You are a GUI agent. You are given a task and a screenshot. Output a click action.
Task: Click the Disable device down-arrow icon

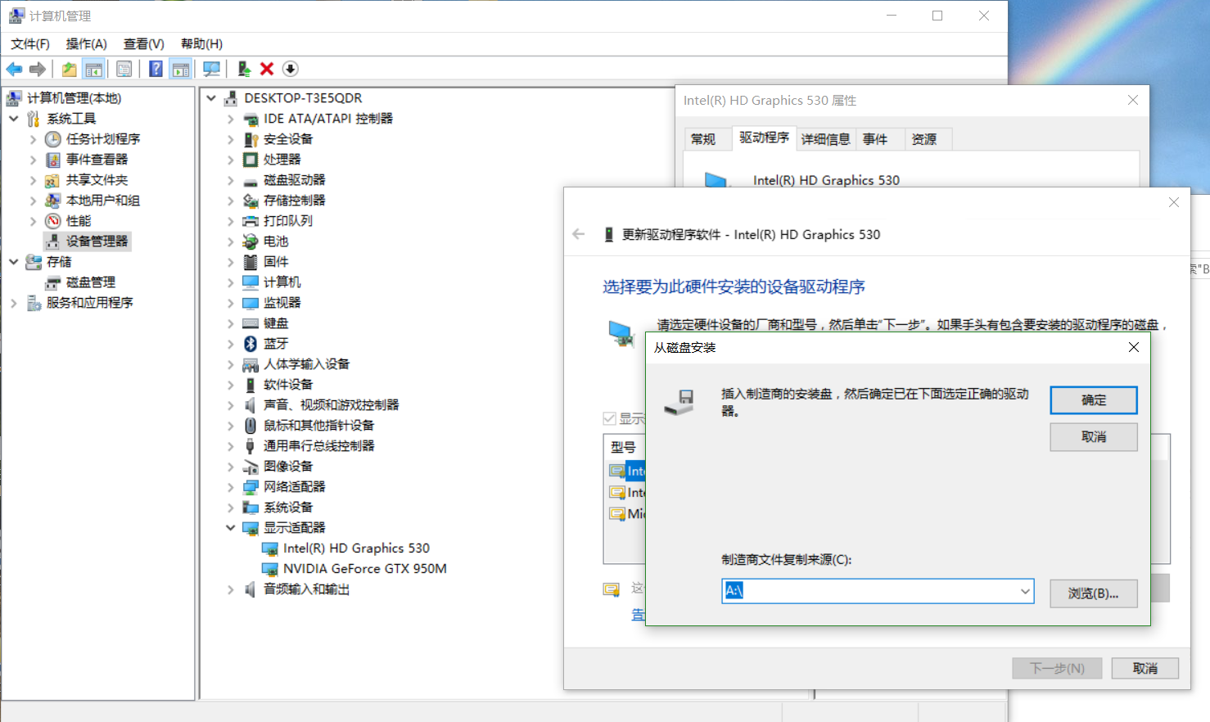[290, 69]
